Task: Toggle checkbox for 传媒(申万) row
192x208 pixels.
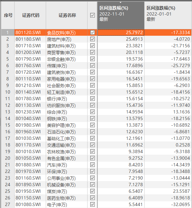Action: pos(92,65)
